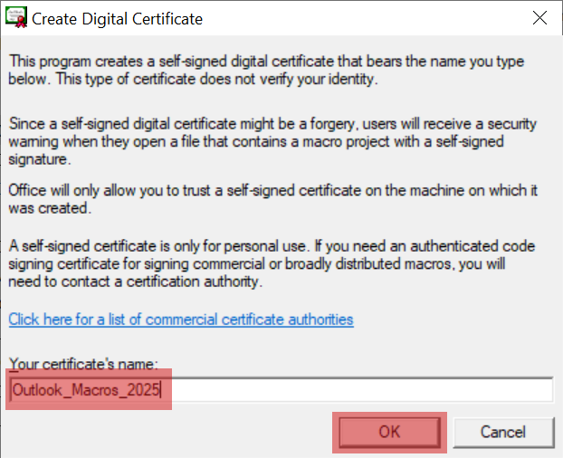This screenshot has width=563, height=458.
Task: Close the Create Digital Certificate dialog
Action: click(539, 18)
